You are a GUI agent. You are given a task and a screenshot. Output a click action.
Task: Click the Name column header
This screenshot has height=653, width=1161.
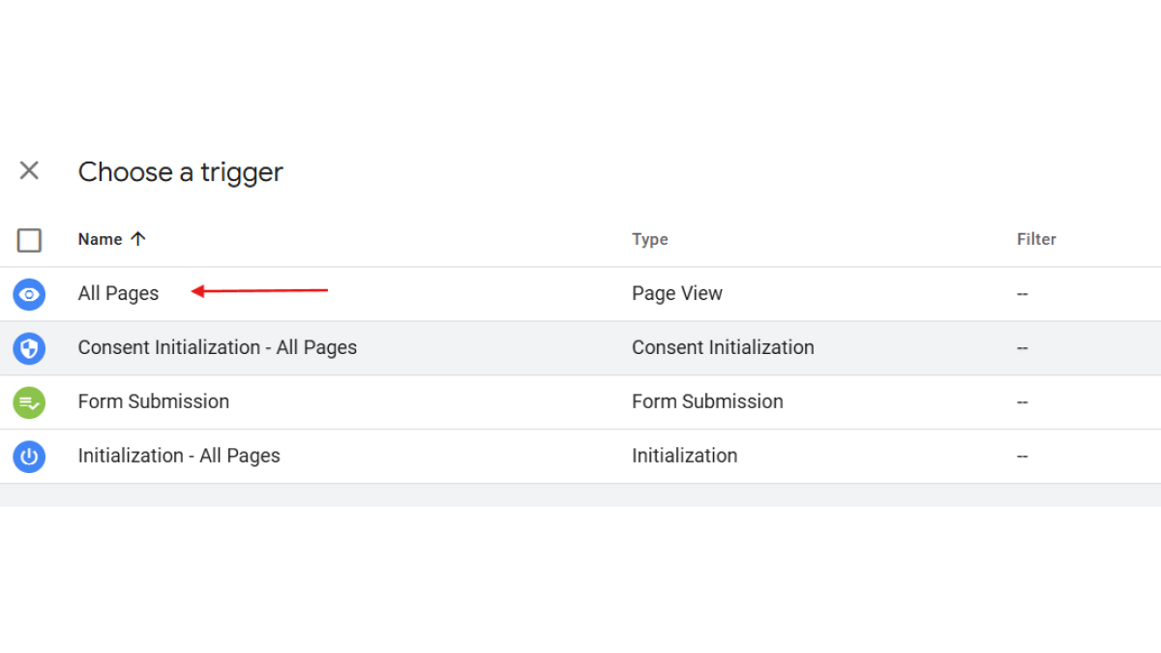pyautogui.click(x=100, y=239)
